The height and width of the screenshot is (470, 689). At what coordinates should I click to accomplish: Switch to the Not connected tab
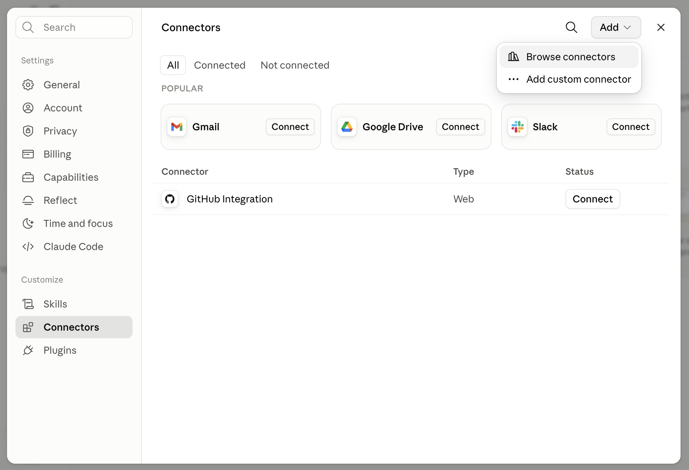pyautogui.click(x=295, y=65)
